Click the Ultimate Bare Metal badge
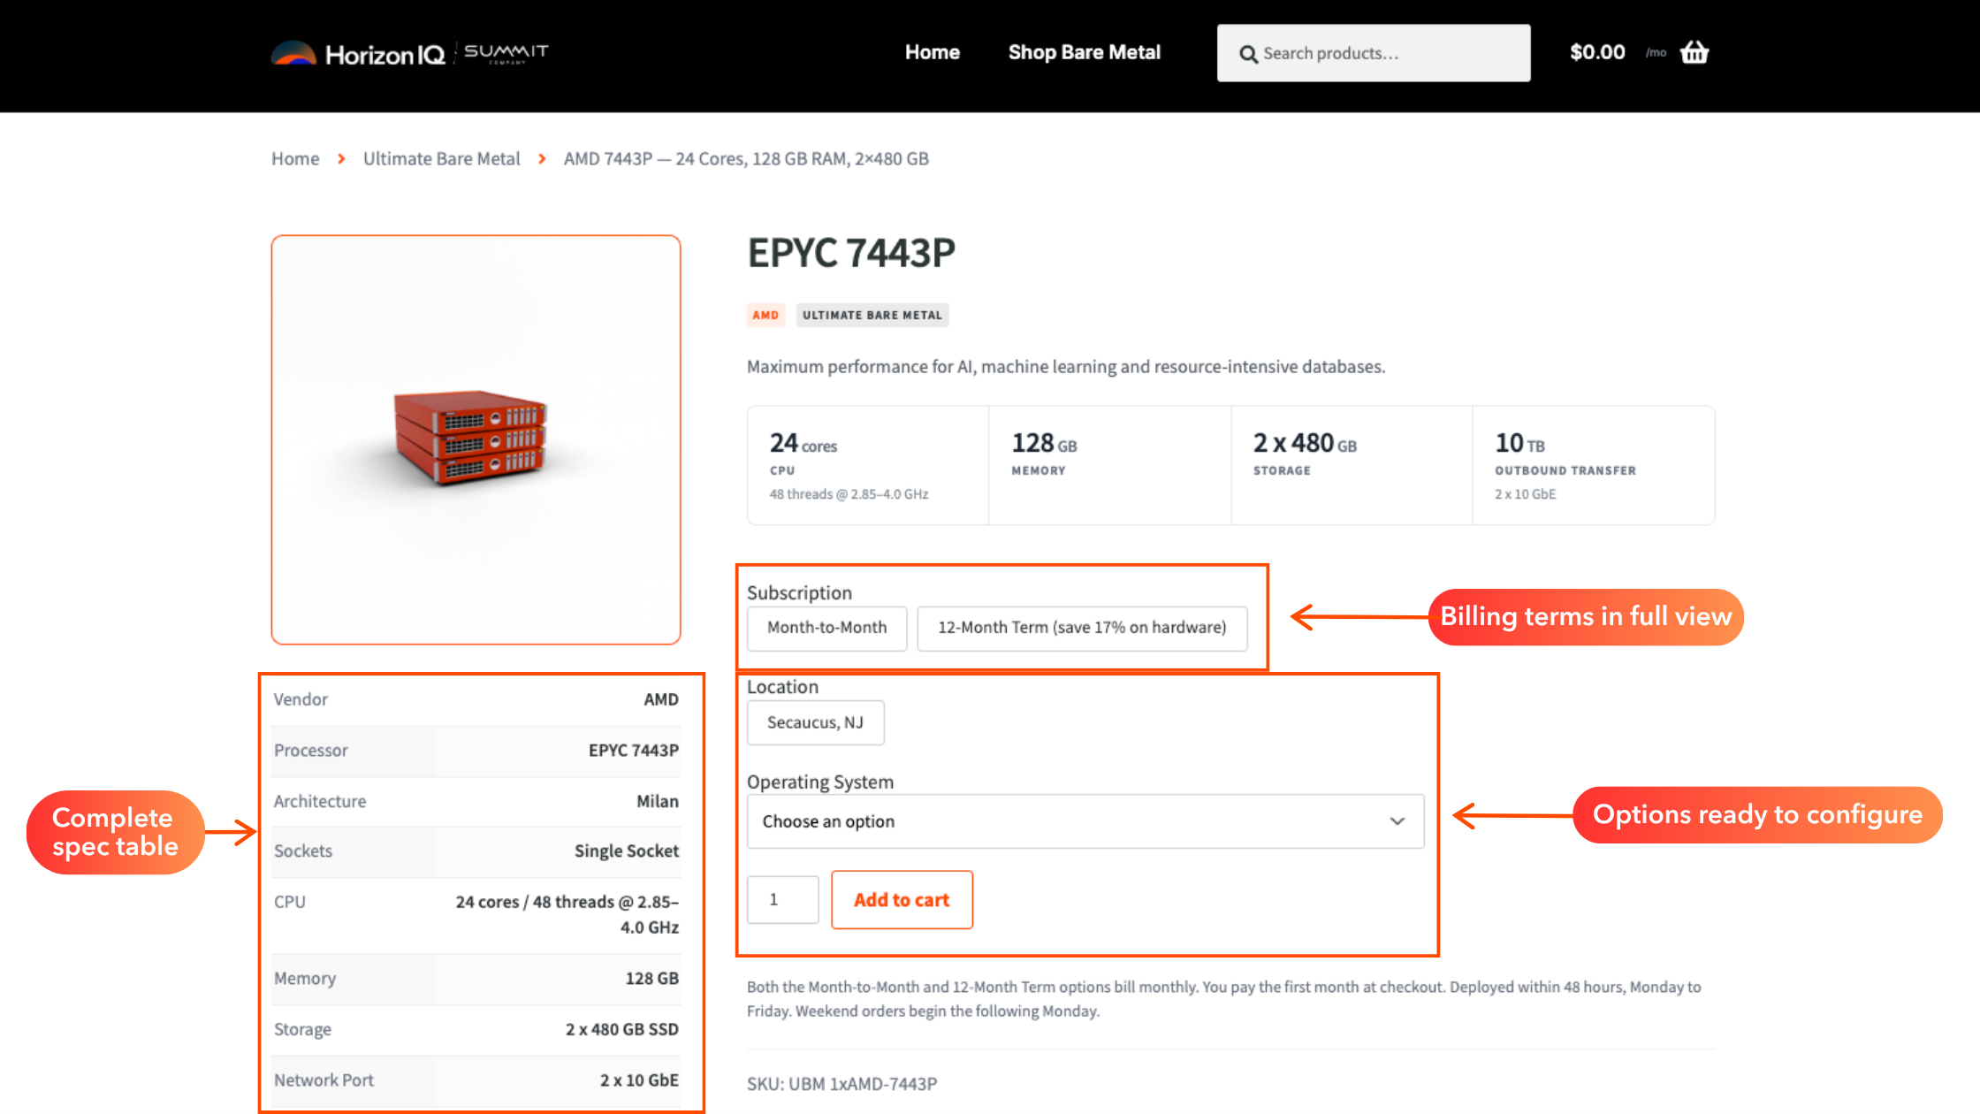The image size is (1980, 1114). click(x=872, y=315)
